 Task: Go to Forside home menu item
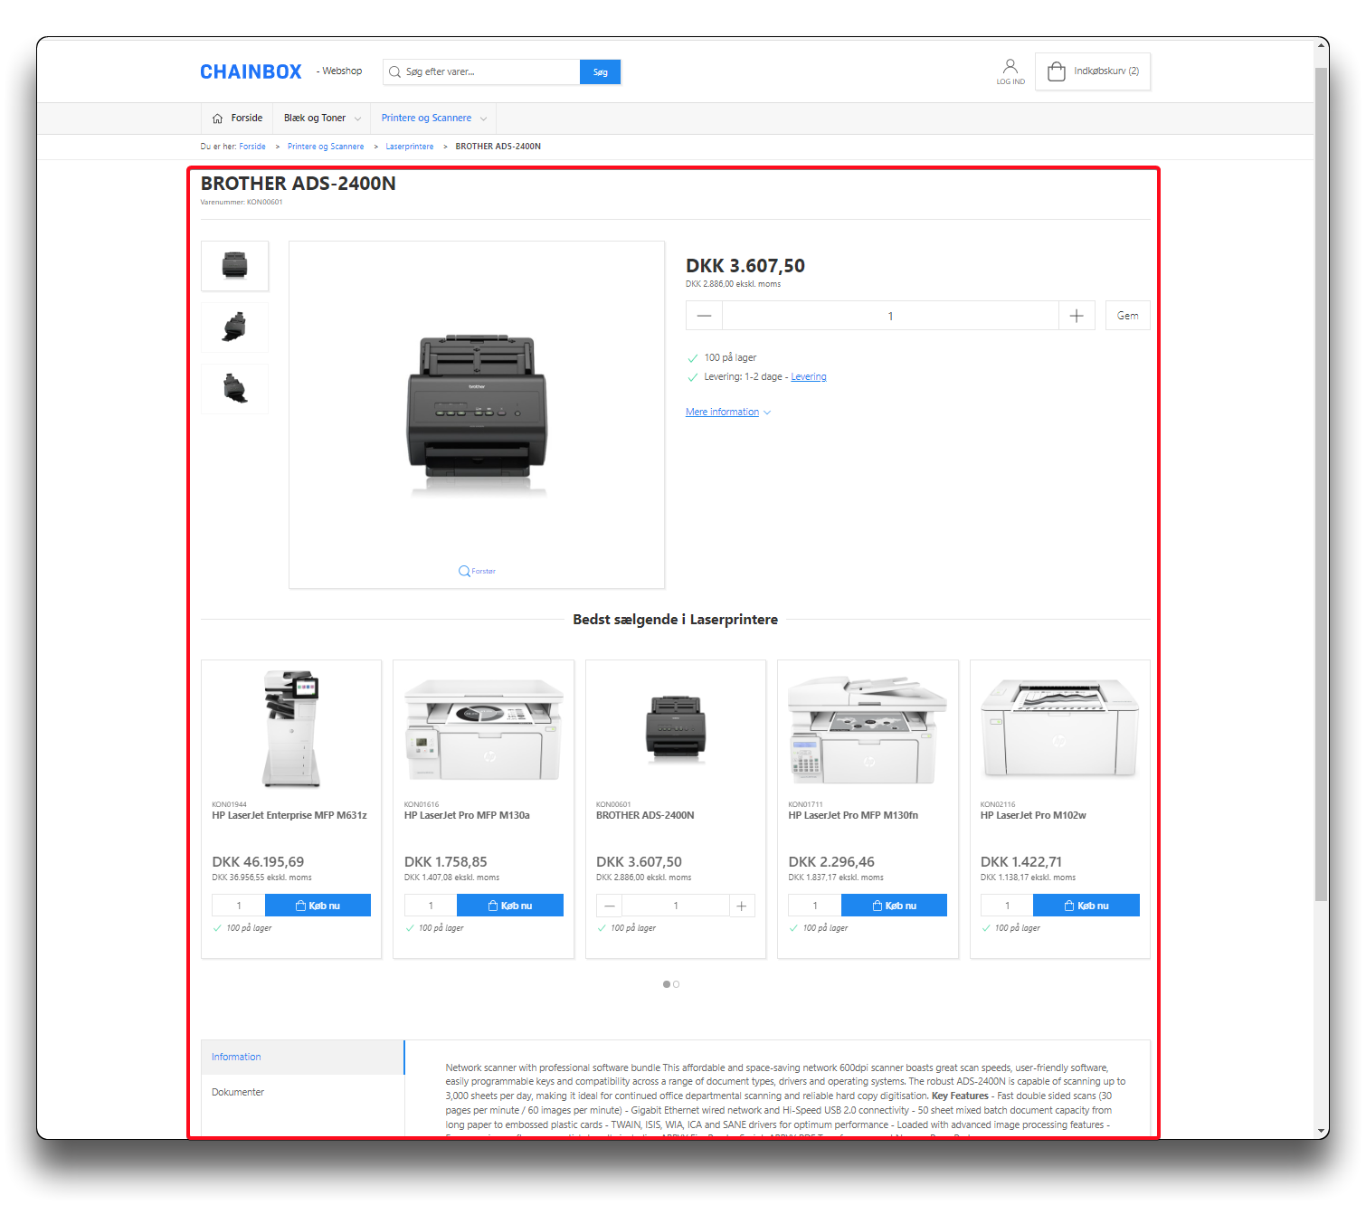(x=237, y=118)
